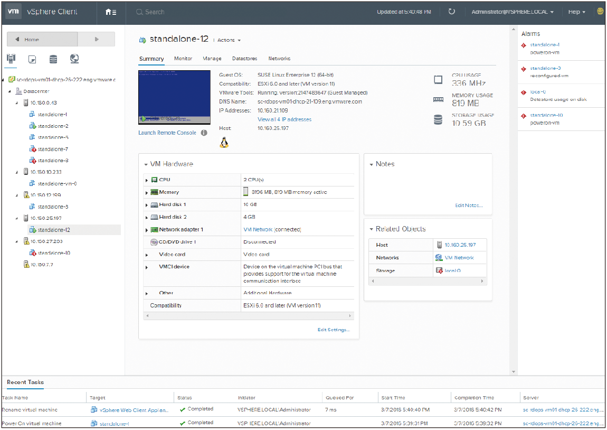The width and height of the screenshot is (607, 430).
Task: Click View all 4 IP addresses link
Action: coord(284,119)
